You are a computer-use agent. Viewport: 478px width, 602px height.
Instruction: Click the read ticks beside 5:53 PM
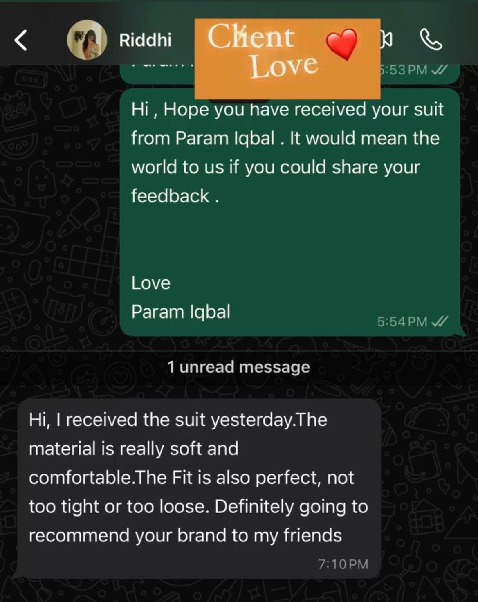[440, 70]
